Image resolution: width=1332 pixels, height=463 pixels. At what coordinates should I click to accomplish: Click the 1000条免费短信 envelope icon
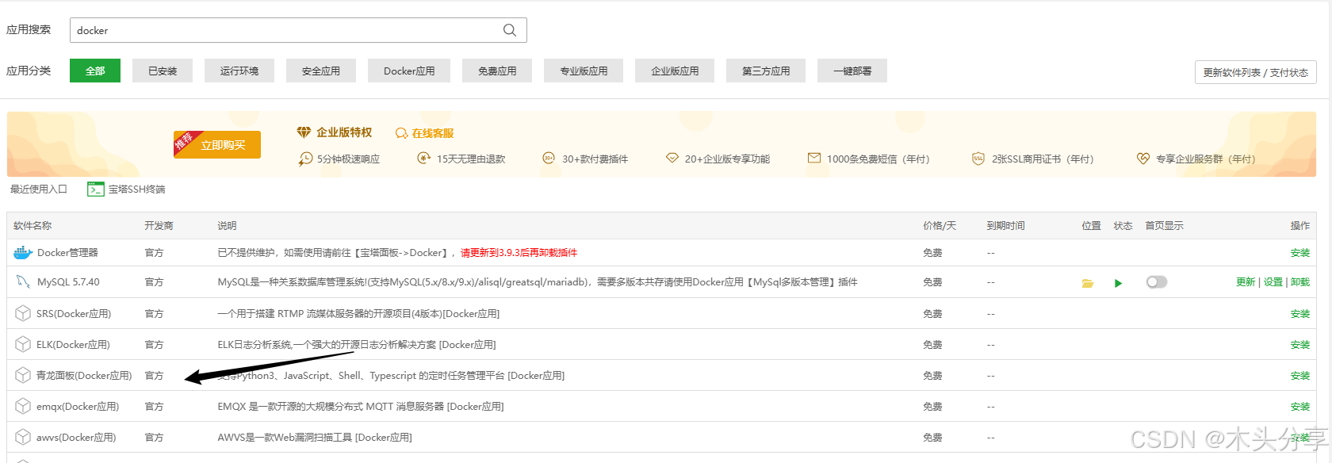[814, 159]
